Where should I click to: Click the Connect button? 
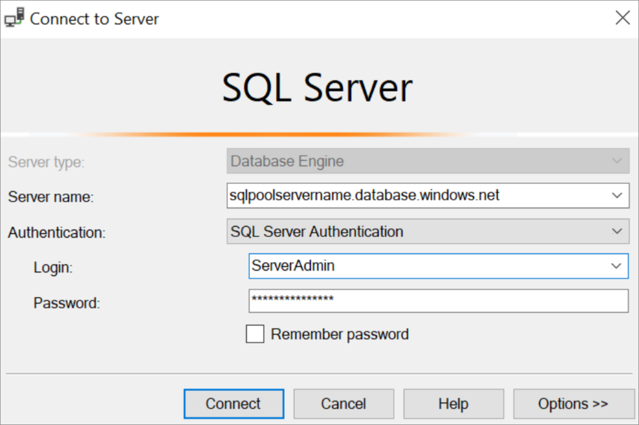(x=233, y=403)
